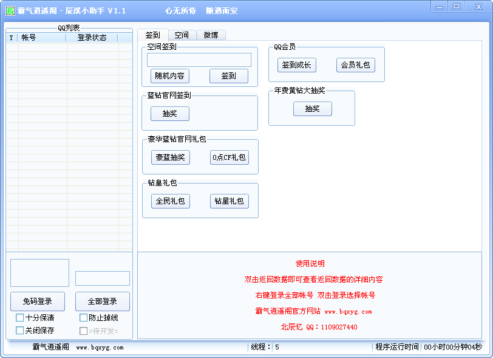The height and width of the screenshot is (358, 493).
Task: Minimize the 辰溪小助手 window
Action: point(439,7)
